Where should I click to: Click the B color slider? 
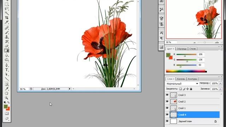[x=186, y=65]
